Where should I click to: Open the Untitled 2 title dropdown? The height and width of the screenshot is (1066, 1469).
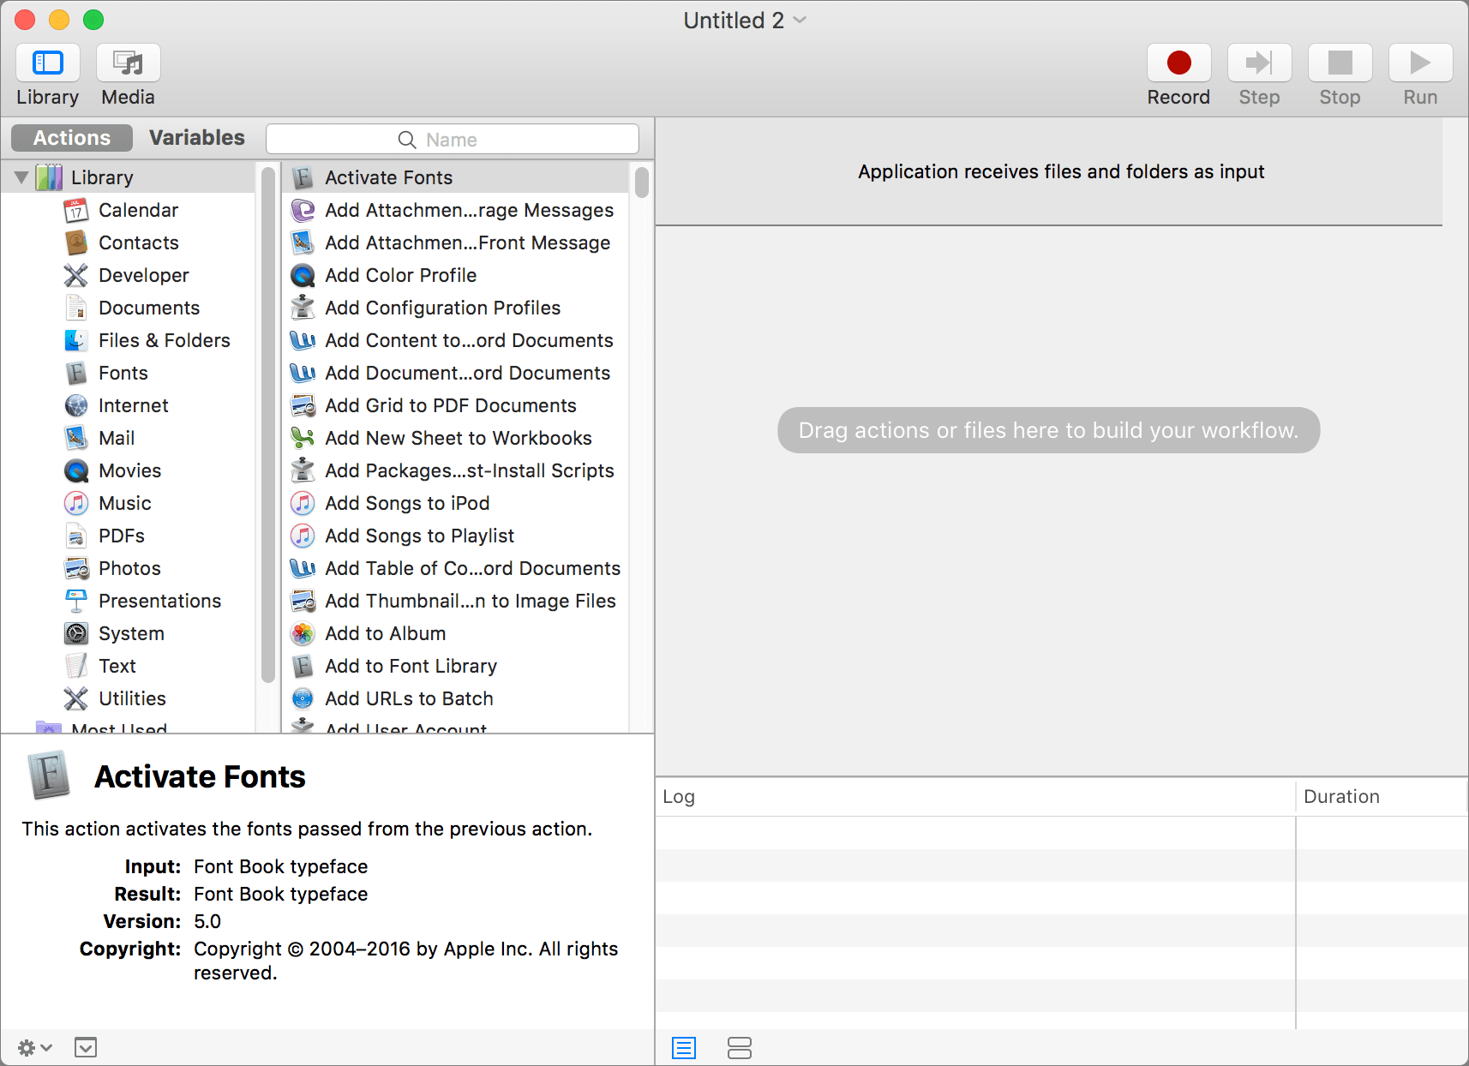pos(799,20)
